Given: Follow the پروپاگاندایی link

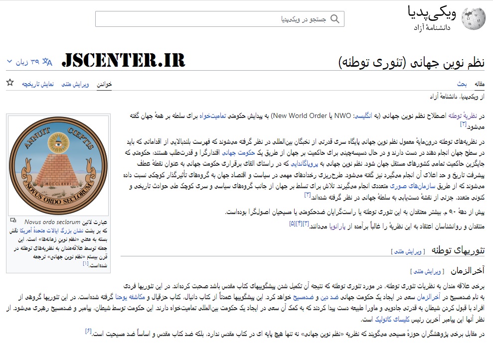Looking at the screenshot, I should [x=305, y=164].
